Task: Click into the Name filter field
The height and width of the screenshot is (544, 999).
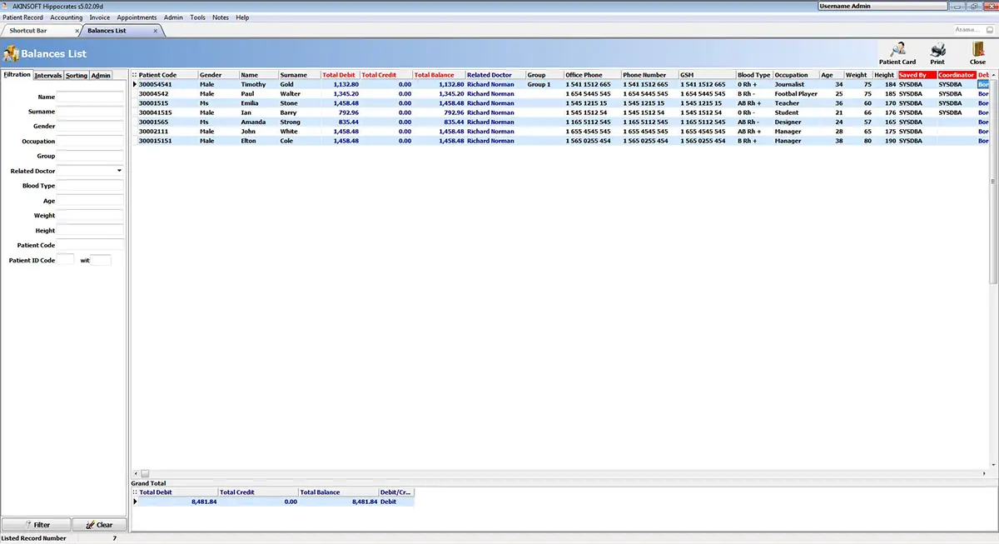Action: [x=90, y=97]
